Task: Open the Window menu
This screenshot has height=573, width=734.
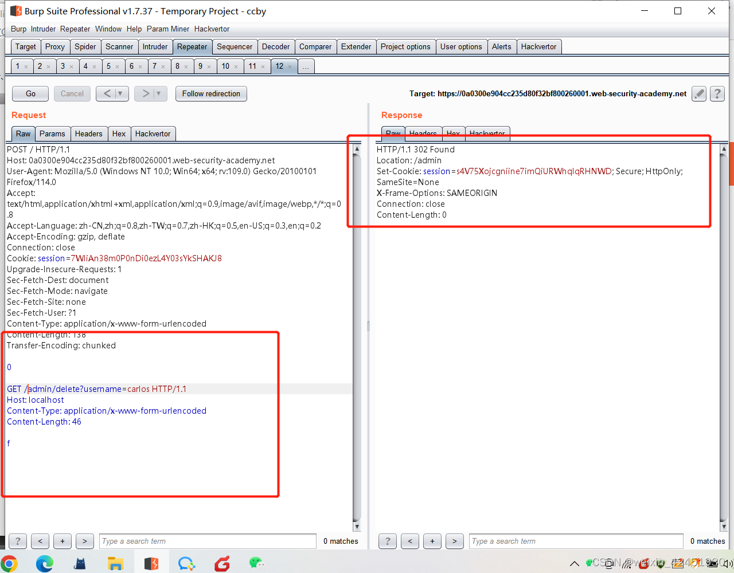Action: (x=108, y=29)
